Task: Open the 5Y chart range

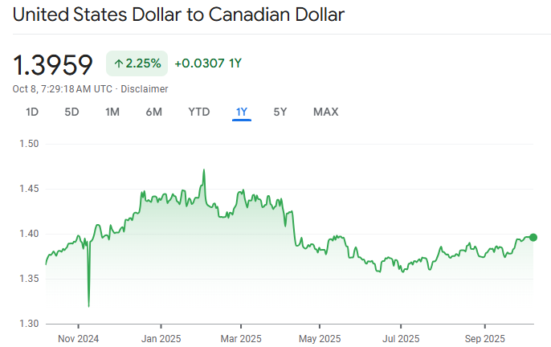Action: point(280,112)
